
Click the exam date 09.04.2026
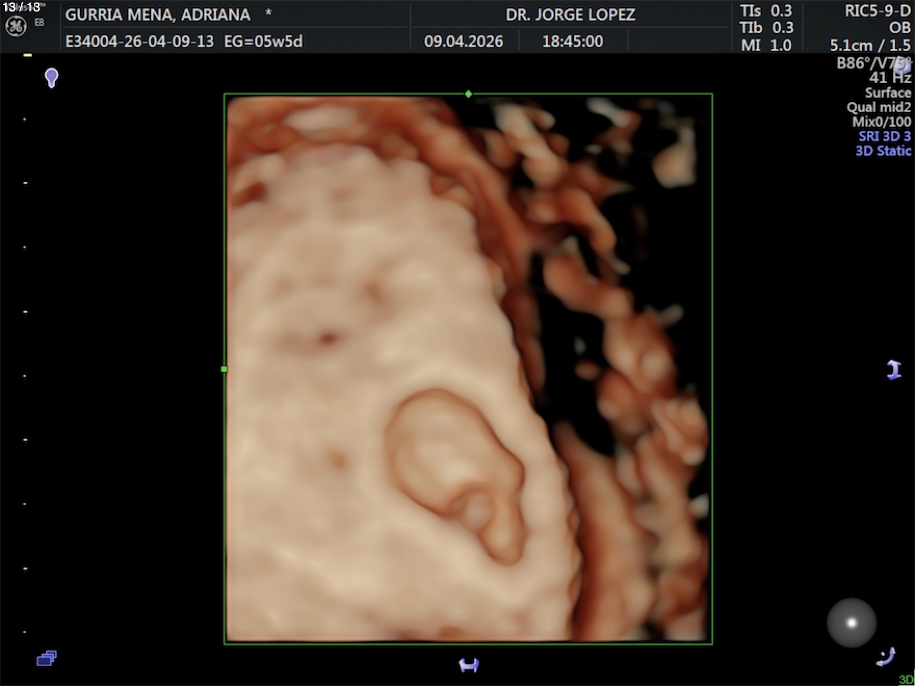pos(463,42)
